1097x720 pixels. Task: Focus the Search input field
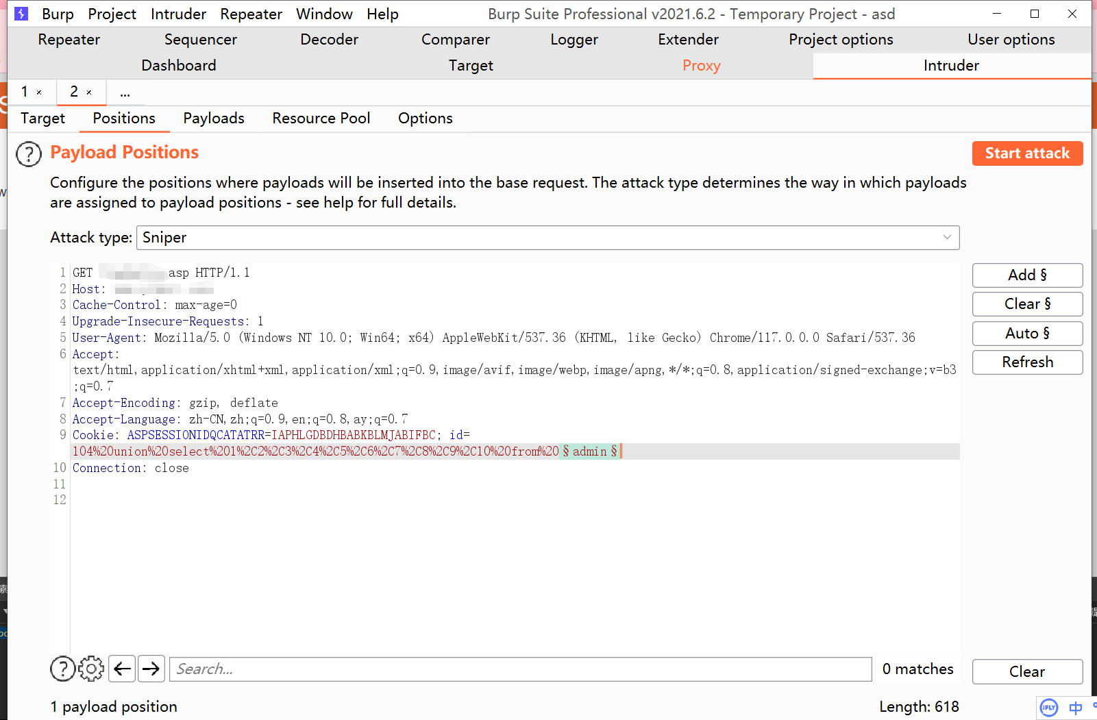521,669
